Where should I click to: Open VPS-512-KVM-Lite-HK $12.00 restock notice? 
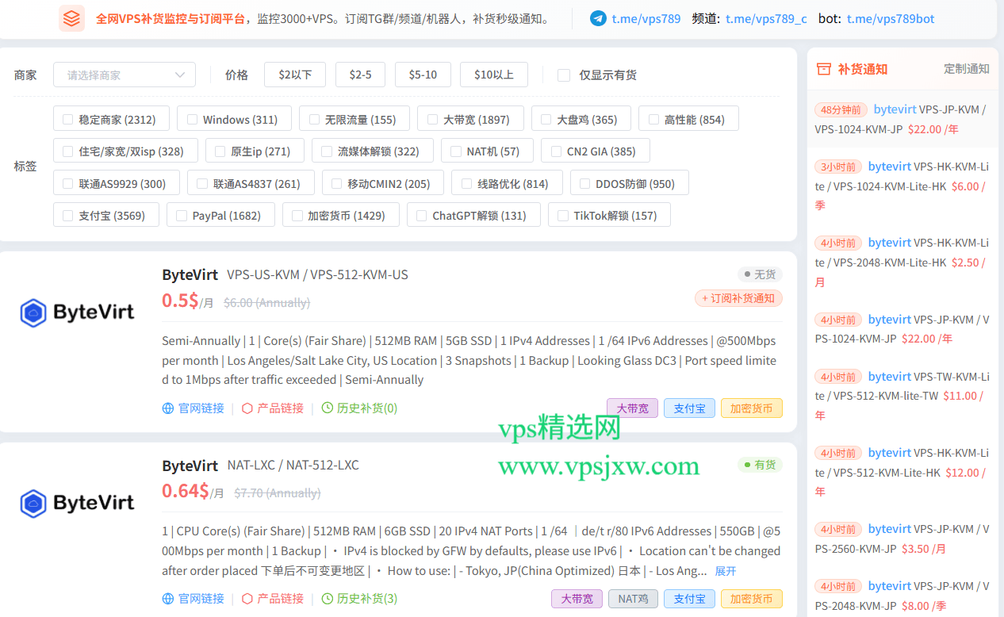point(902,472)
